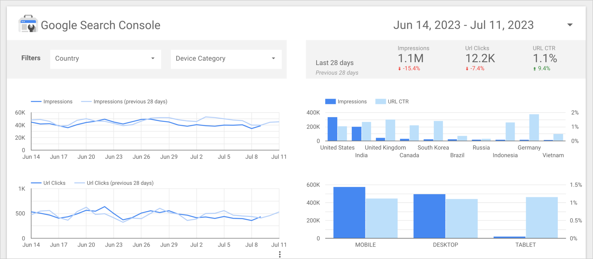
Task: Click the Impressions 1.1M scorecard
Action: pos(413,58)
